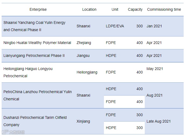Click the Location column header
The width and height of the screenshot is (185, 136).
(89, 9)
